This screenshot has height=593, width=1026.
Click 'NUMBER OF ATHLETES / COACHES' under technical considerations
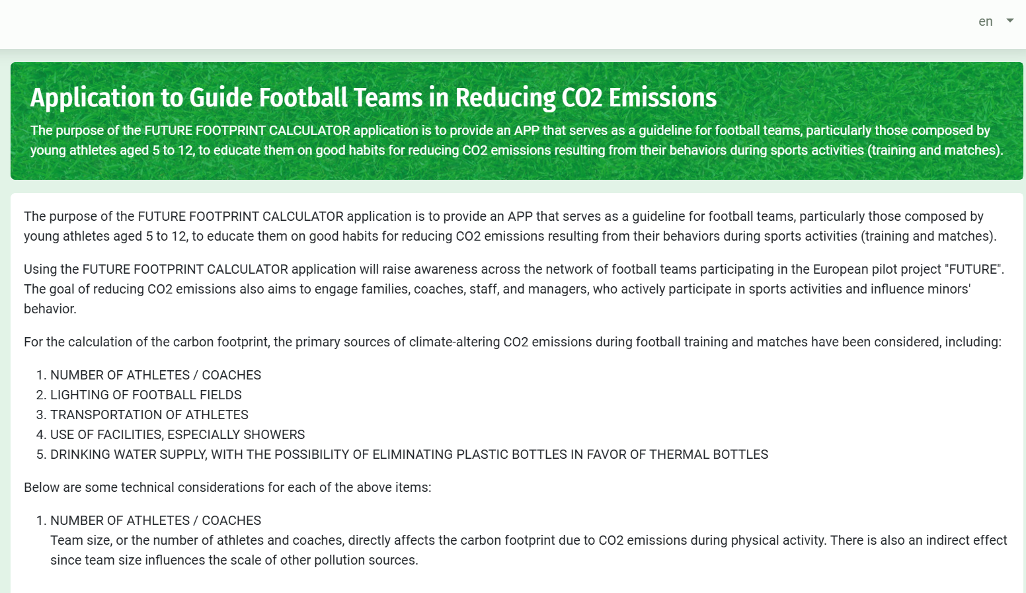coord(155,520)
